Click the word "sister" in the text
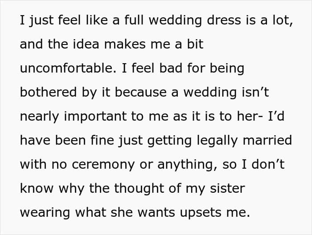The width and height of the screenshot is (312, 235). (227, 188)
